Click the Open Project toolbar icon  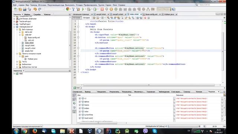(x=25, y=9)
